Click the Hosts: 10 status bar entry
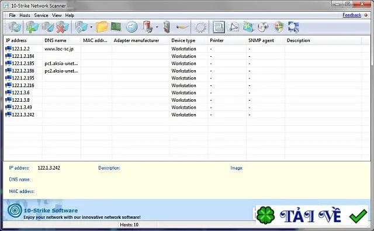 click(129, 225)
